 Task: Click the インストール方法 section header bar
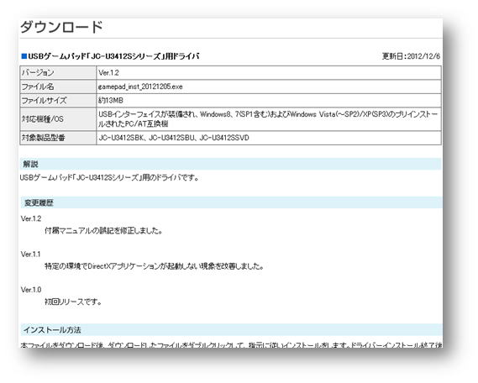[x=231, y=330]
